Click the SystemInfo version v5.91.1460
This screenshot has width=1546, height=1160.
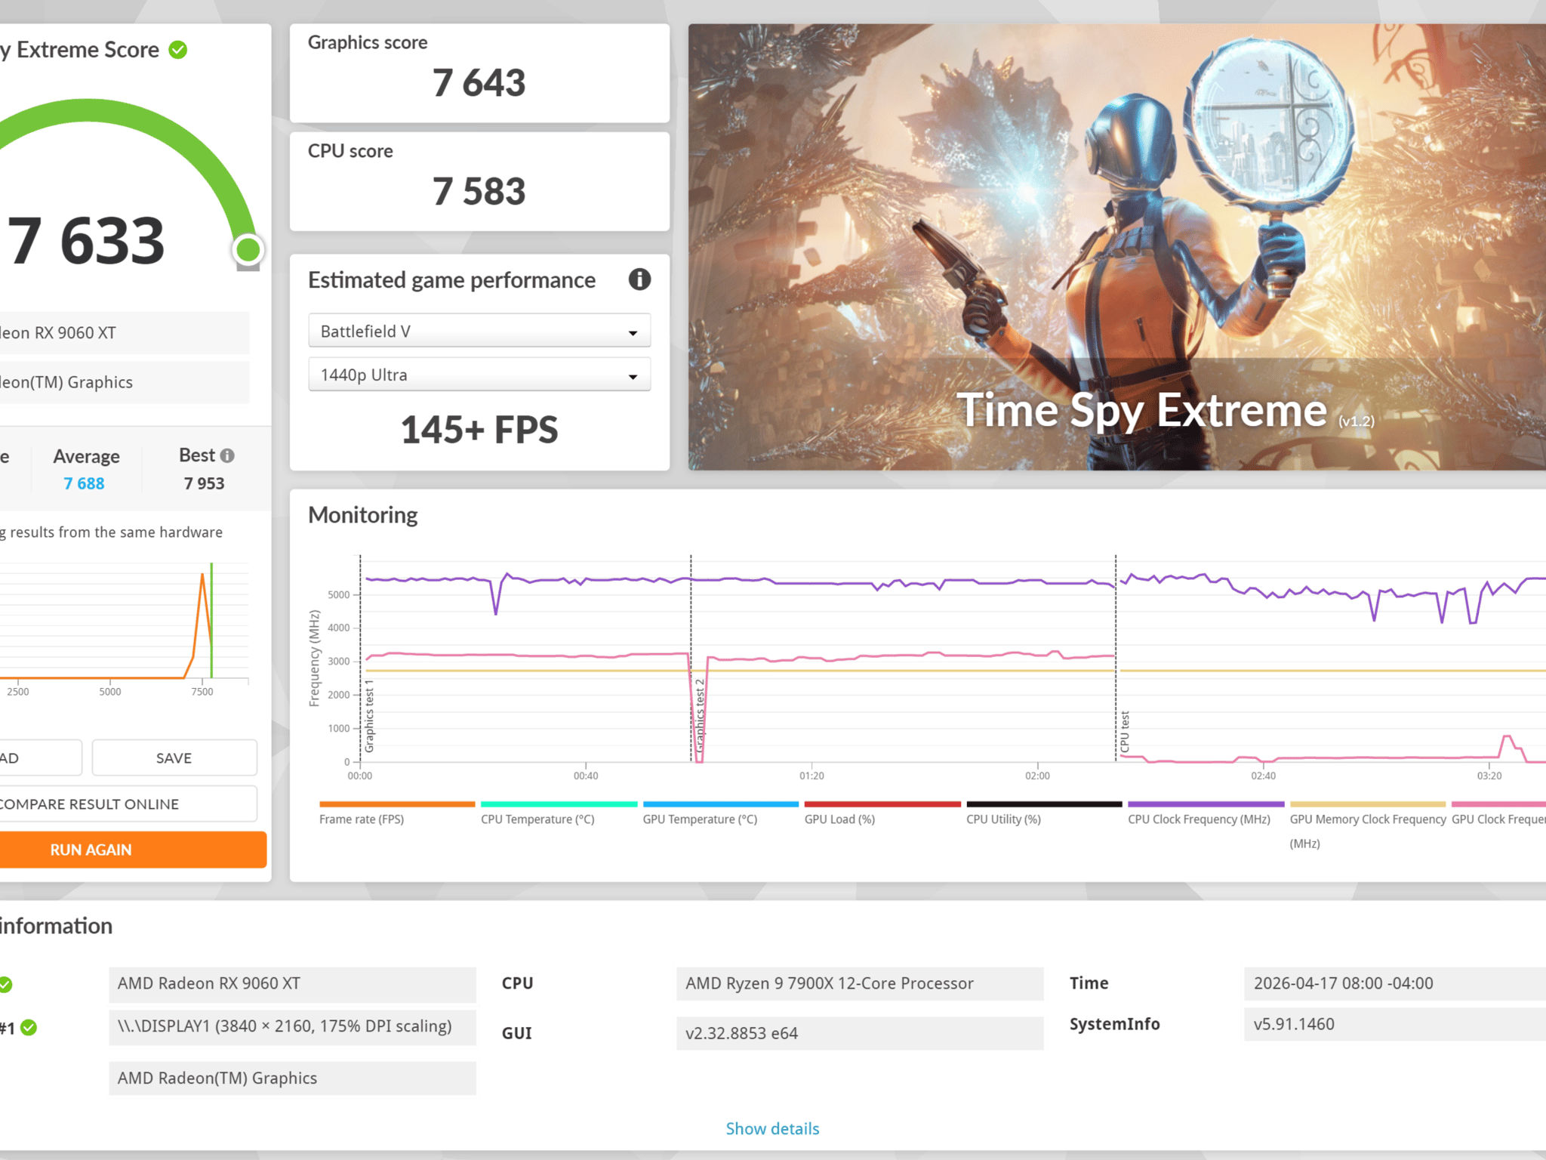[x=1395, y=1024]
